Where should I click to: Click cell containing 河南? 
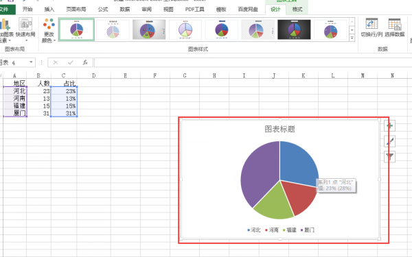click(14, 98)
